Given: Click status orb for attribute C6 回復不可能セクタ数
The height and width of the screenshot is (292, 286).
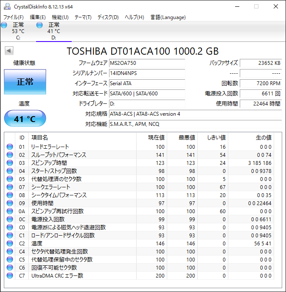Looking at the screenshot, I should pos(10,267).
